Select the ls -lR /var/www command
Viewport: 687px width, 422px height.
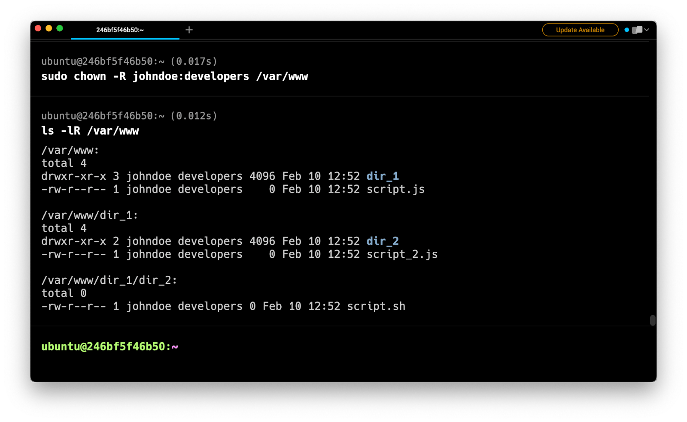click(x=90, y=131)
